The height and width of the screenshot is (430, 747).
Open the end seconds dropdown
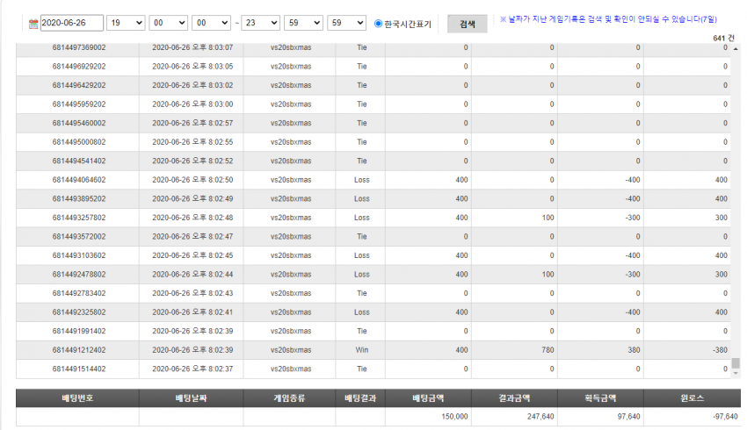pyautogui.click(x=346, y=23)
